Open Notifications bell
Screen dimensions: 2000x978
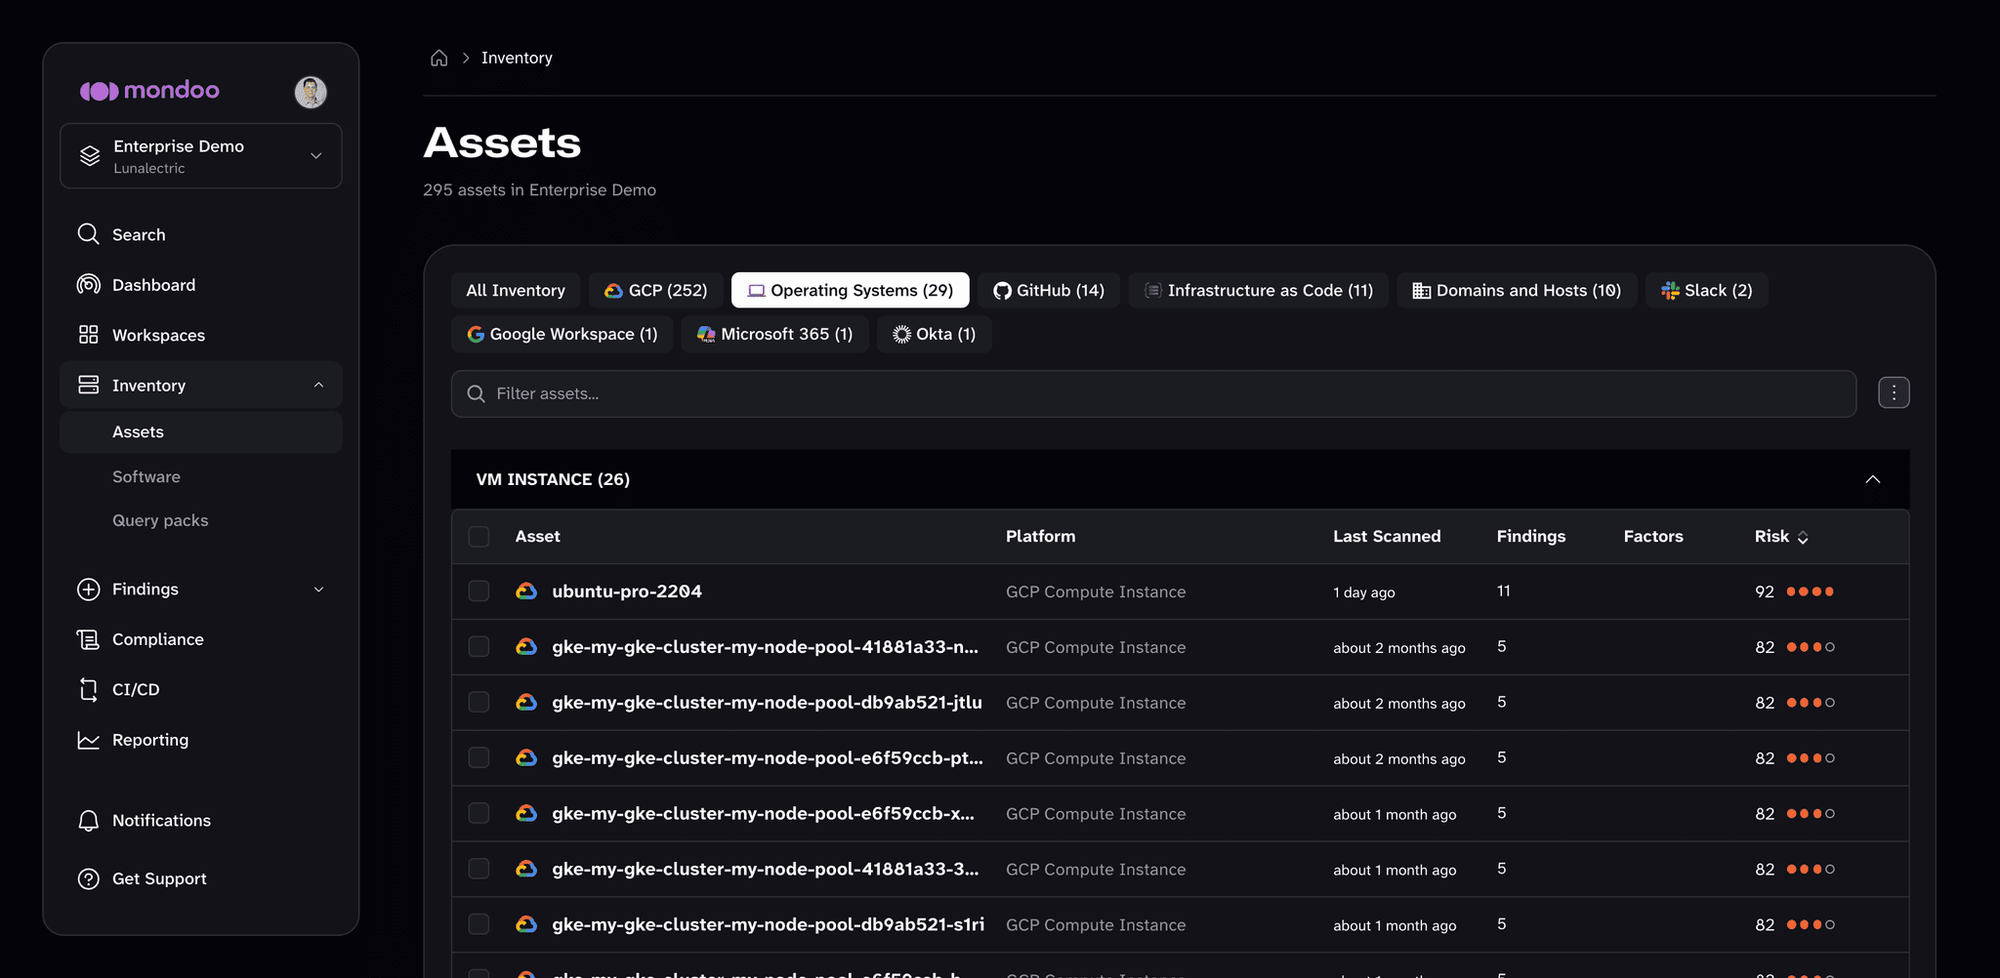coord(89,821)
